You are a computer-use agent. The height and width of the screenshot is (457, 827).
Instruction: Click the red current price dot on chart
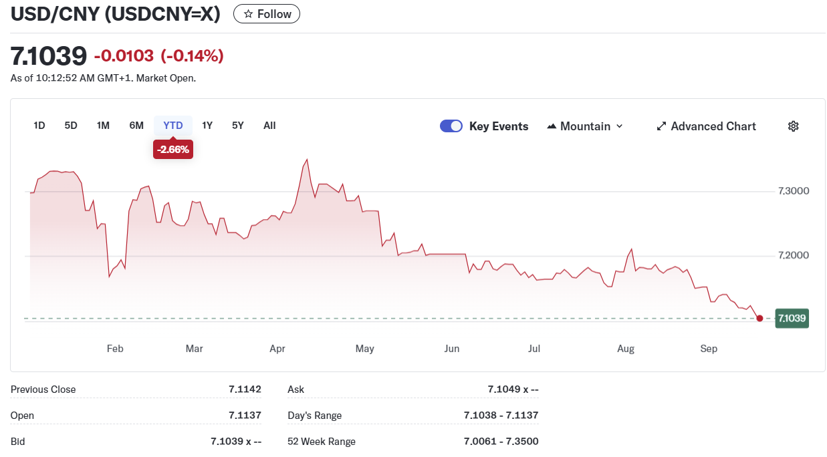click(x=759, y=318)
